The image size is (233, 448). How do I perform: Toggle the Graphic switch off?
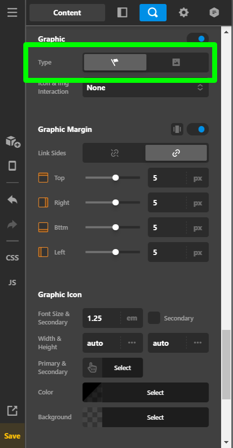pos(198,39)
